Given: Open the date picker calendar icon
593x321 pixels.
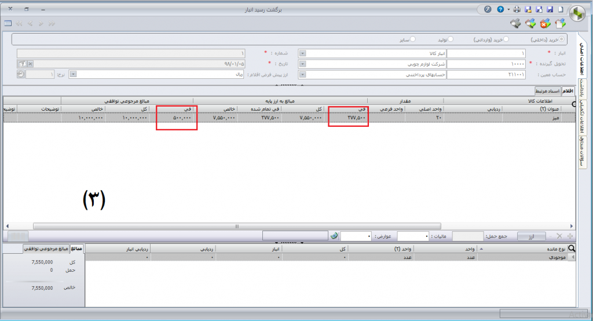Looking at the screenshot, I should [x=23, y=64].
